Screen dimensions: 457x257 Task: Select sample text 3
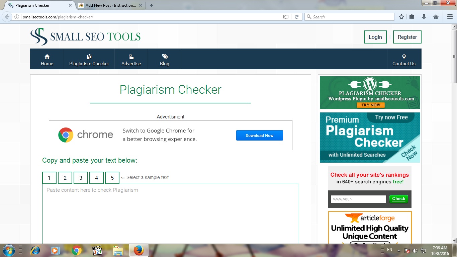click(x=81, y=178)
